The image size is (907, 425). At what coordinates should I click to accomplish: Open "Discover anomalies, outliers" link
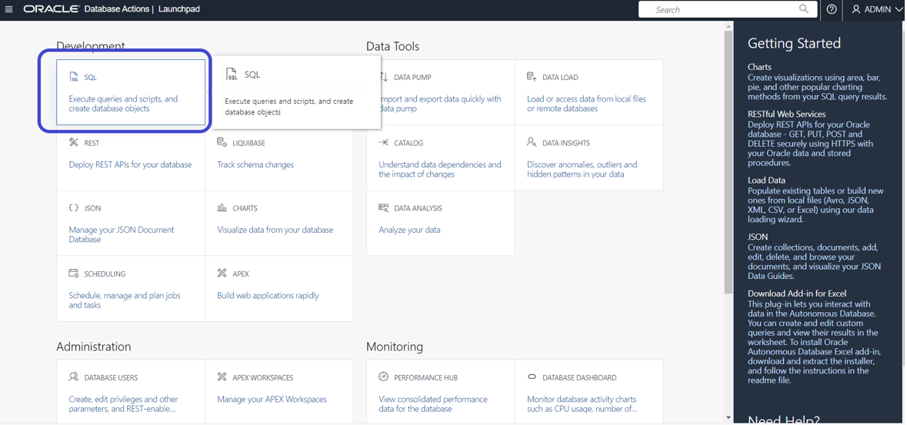pos(582,169)
